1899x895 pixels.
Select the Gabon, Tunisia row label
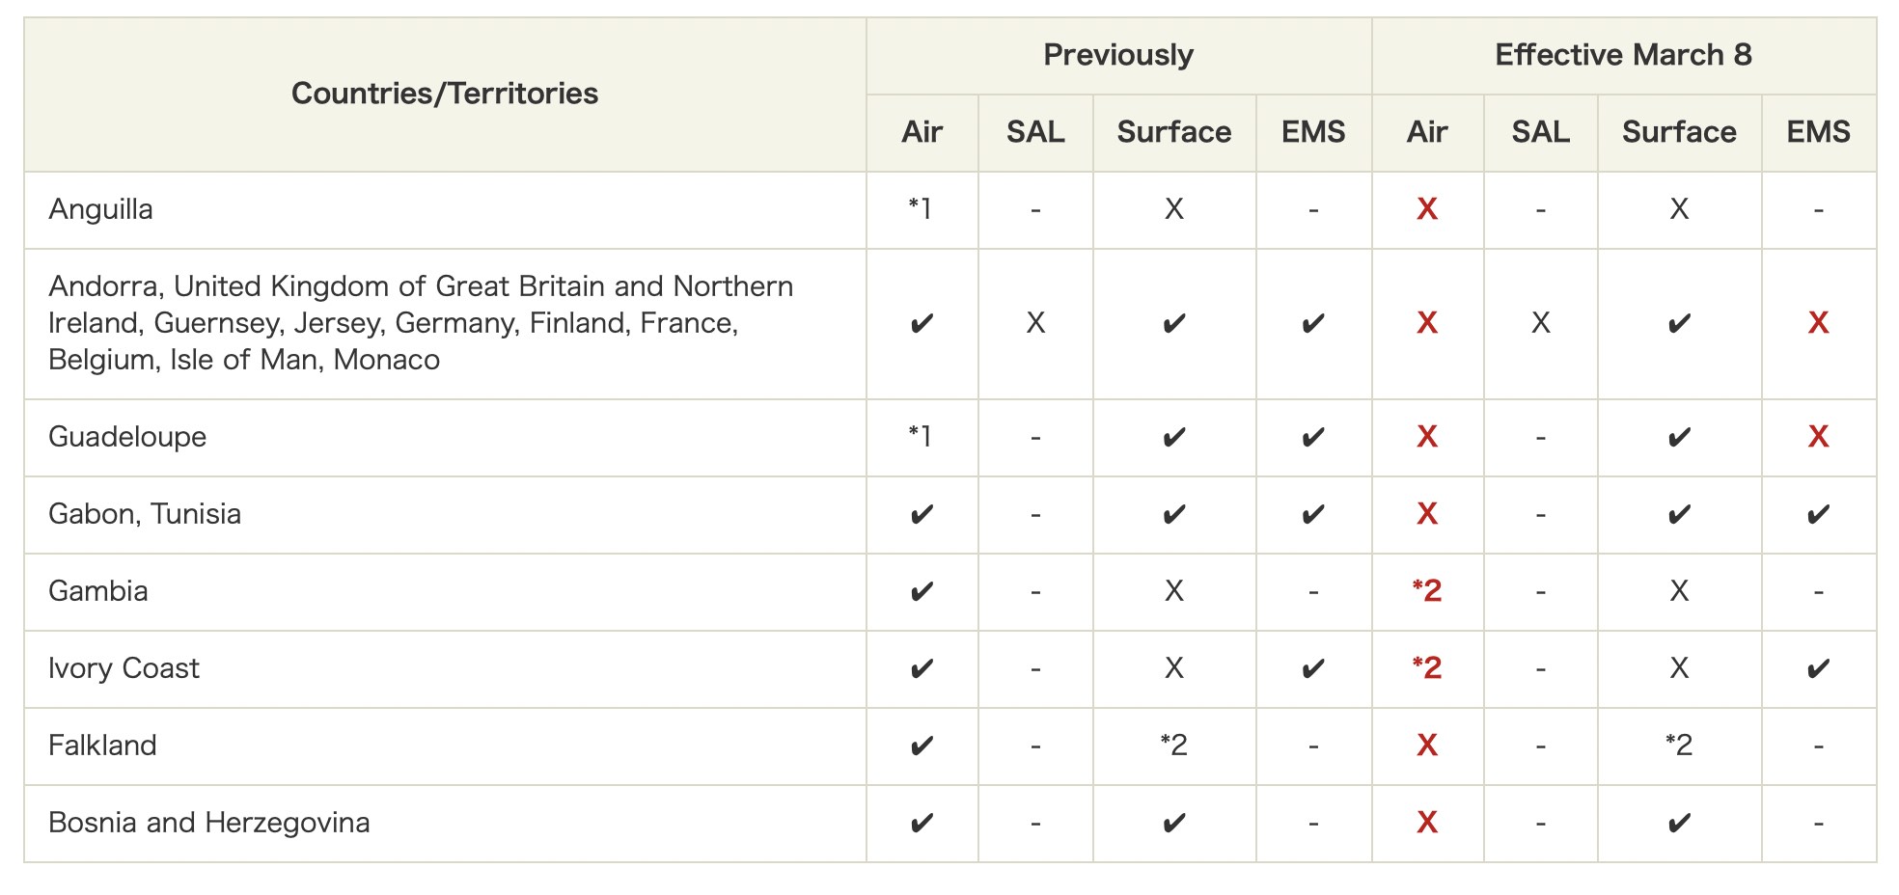coord(145,514)
